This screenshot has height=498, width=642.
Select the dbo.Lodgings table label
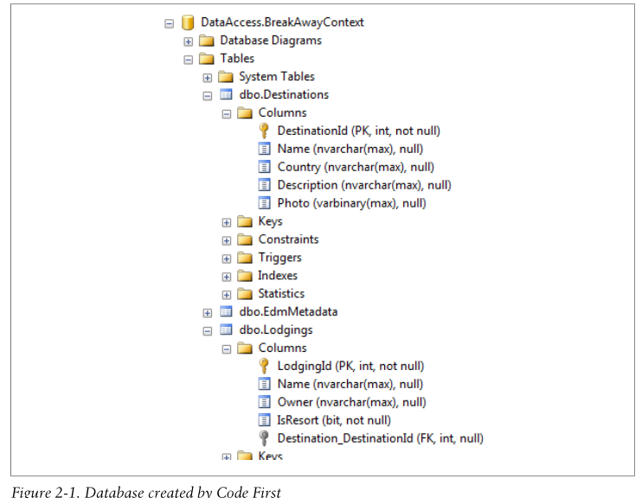click(x=276, y=329)
